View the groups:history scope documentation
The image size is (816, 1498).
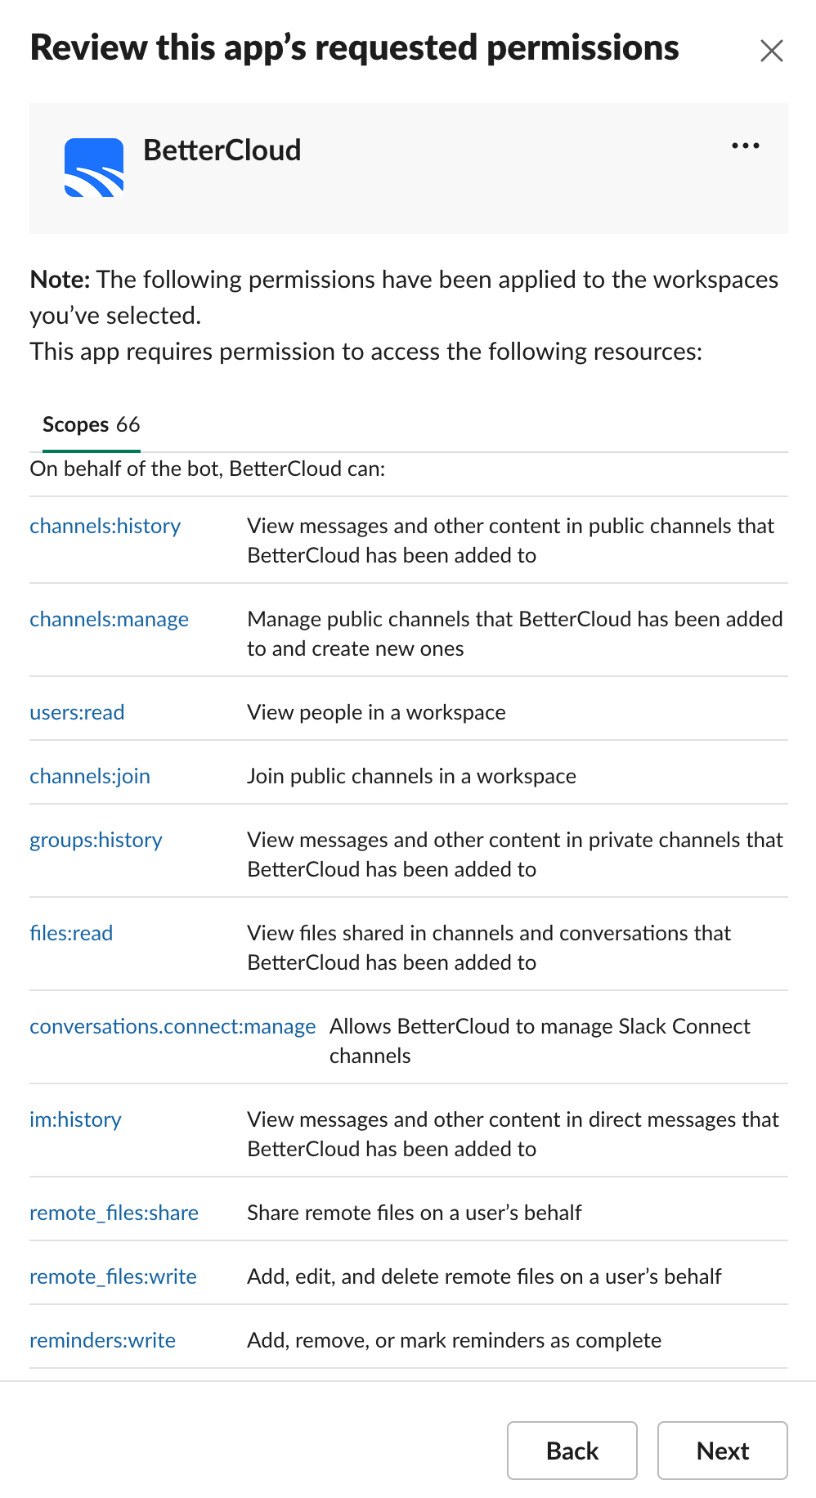tap(95, 840)
